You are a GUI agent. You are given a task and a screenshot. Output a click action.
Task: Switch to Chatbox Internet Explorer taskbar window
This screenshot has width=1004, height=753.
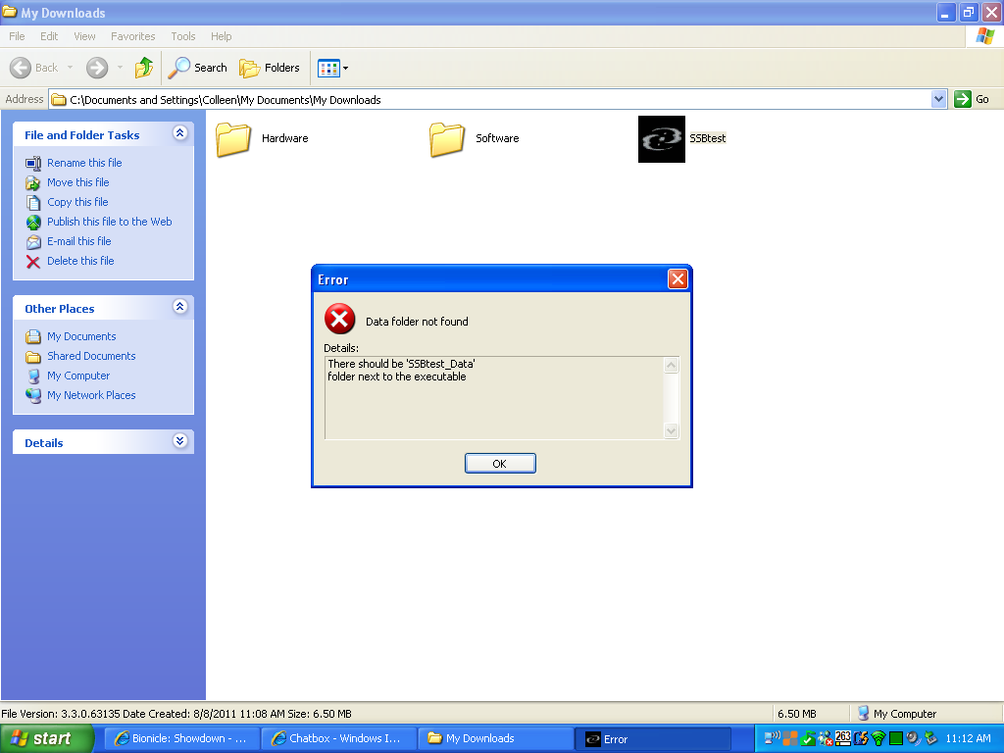point(338,739)
